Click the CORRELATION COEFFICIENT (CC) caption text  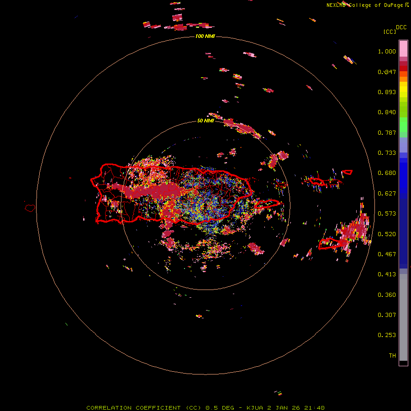click(x=144, y=408)
